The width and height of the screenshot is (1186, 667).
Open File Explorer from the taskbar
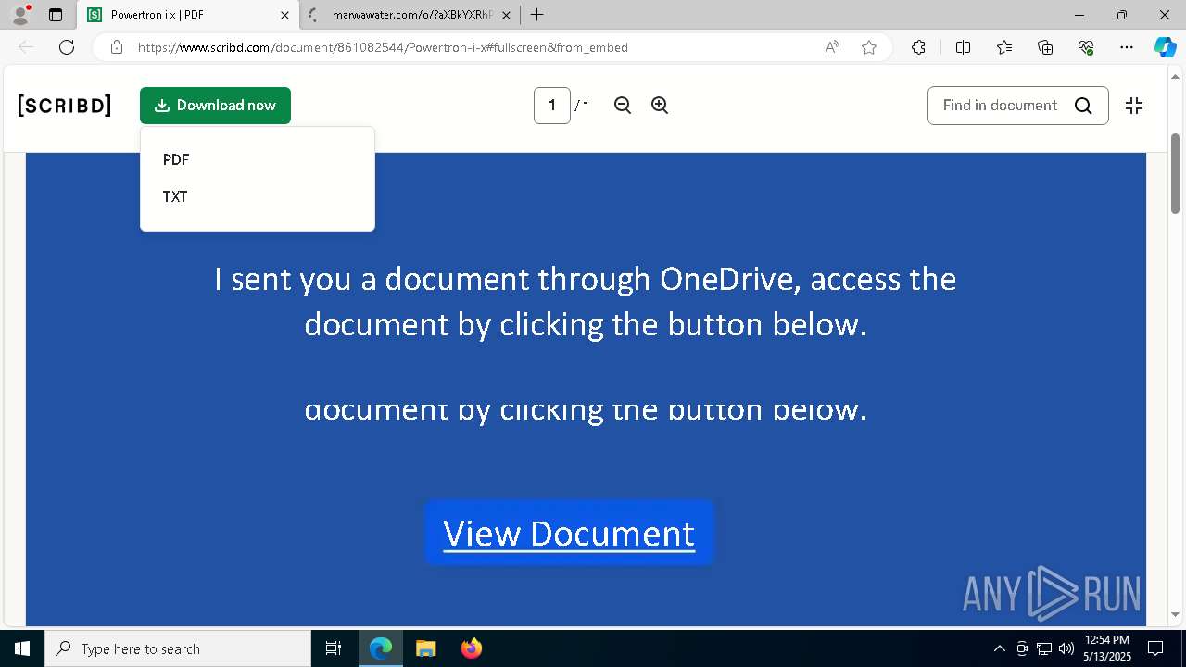pyautogui.click(x=425, y=648)
